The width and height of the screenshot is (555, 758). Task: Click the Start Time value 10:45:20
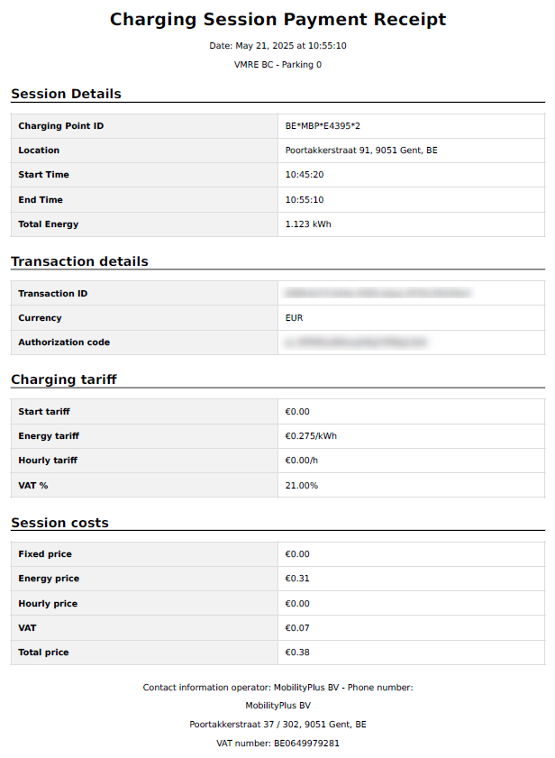(305, 175)
